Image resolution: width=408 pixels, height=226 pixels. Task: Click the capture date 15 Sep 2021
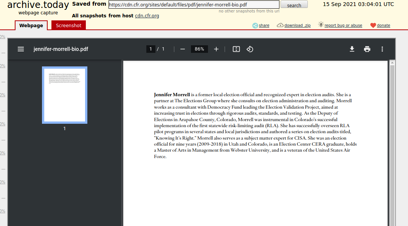point(358,5)
